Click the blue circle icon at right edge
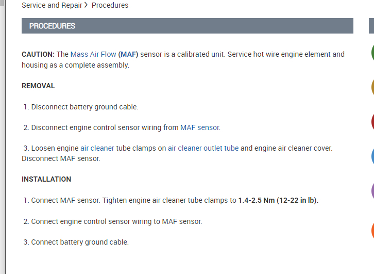 click(x=372, y=156)
